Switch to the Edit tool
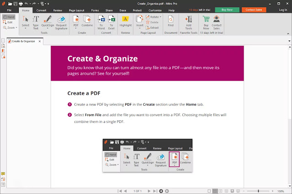 [8, 22]
